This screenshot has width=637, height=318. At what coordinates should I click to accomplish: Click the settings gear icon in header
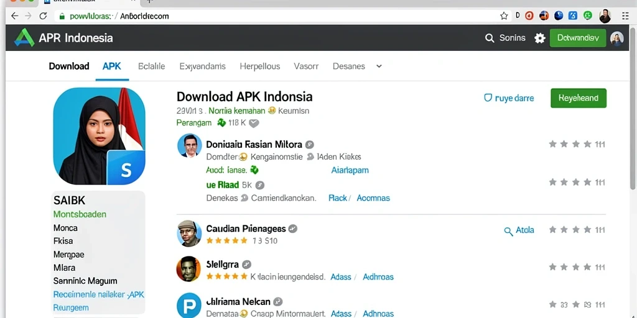click(x=539, y=38)
